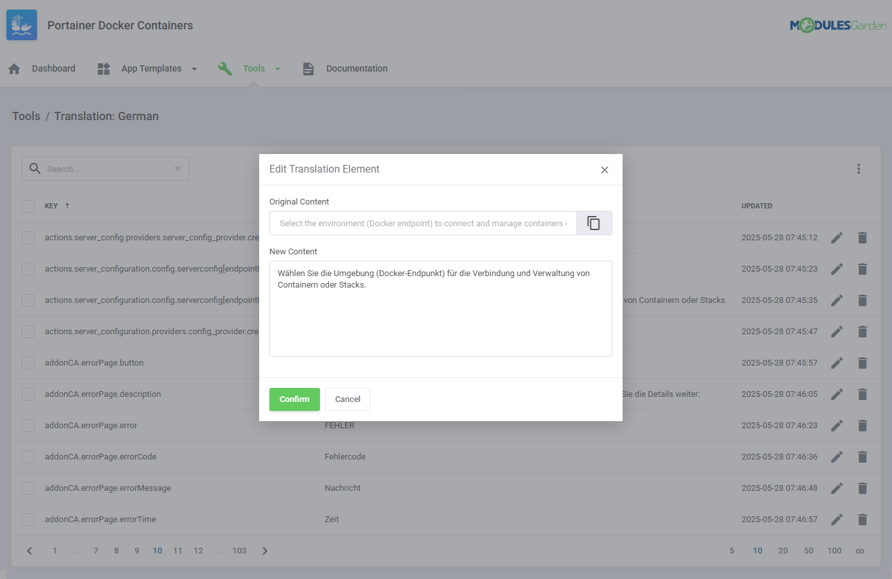Enable the select-all checkbox in the table header
This screenshot has width=892, height=579.
28,205
